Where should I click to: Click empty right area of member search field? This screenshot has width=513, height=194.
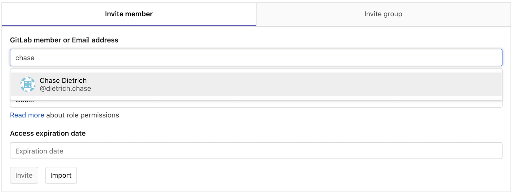410,58
